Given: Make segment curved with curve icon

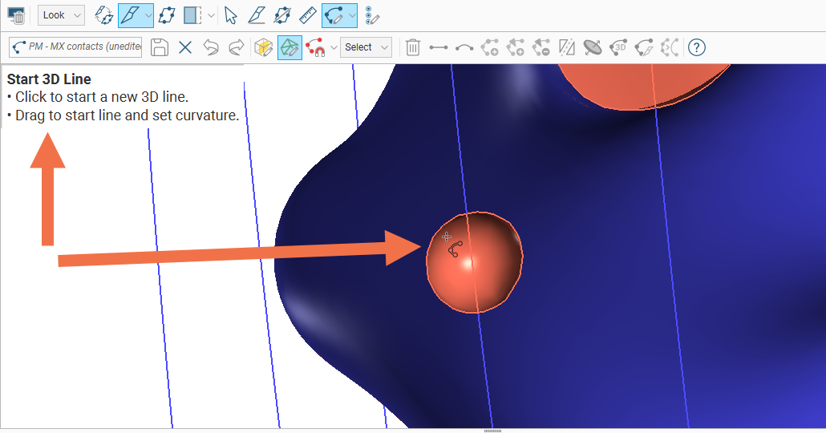Looking at the screenshot, I should pyautogui.click(x=464, y=47).
